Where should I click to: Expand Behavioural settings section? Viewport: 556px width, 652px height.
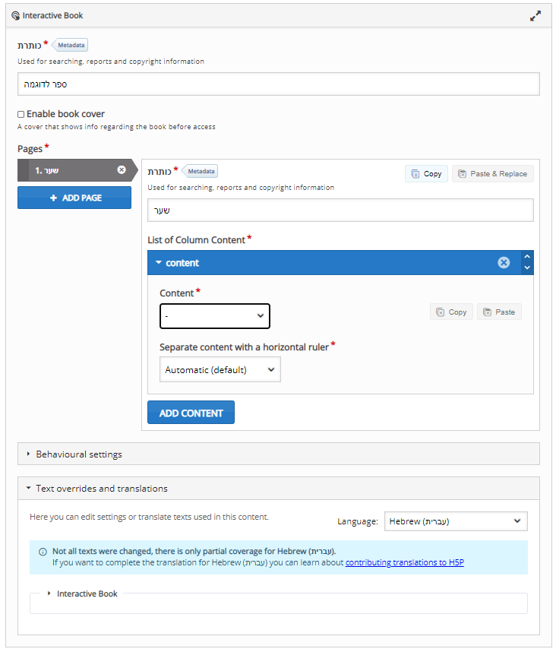pos(279,454)
